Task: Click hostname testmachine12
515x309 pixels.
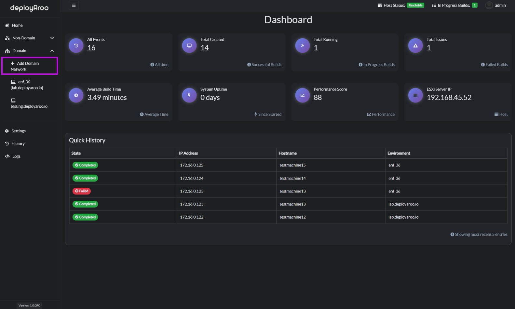Action: tap(292, 217)
